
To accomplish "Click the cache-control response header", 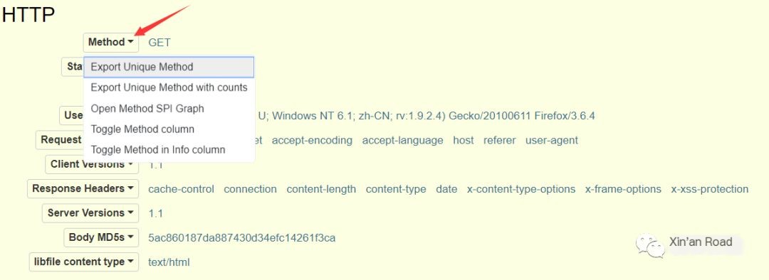I will [181, 189].
